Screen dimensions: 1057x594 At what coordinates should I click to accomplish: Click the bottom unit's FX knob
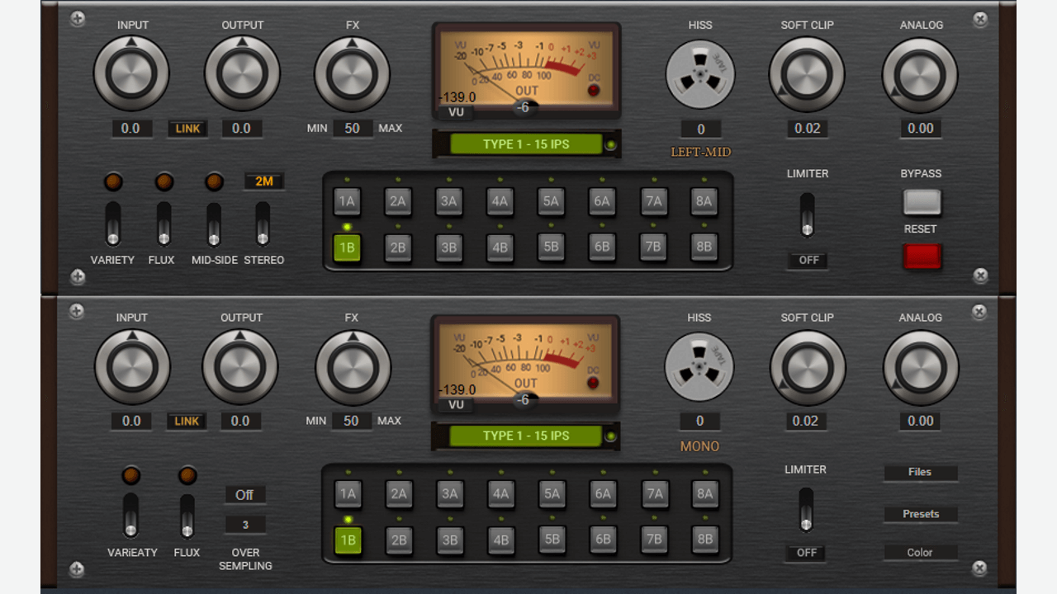pyautogui.click(x=353, y=367)
